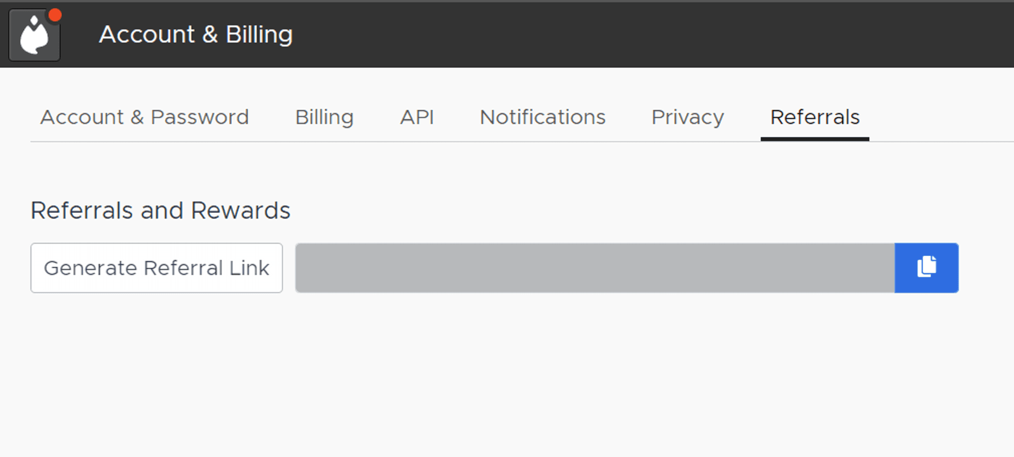
Task: Switch to the Billing tab
Action: pos(324,117)
